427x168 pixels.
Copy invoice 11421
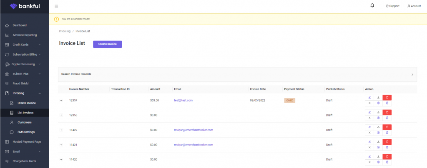(387, 147)
